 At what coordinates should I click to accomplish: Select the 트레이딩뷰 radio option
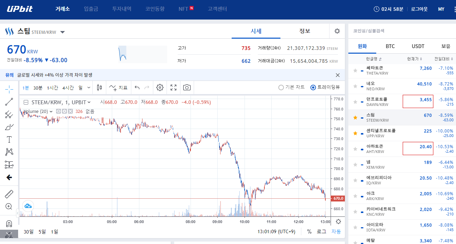[325, 87]
